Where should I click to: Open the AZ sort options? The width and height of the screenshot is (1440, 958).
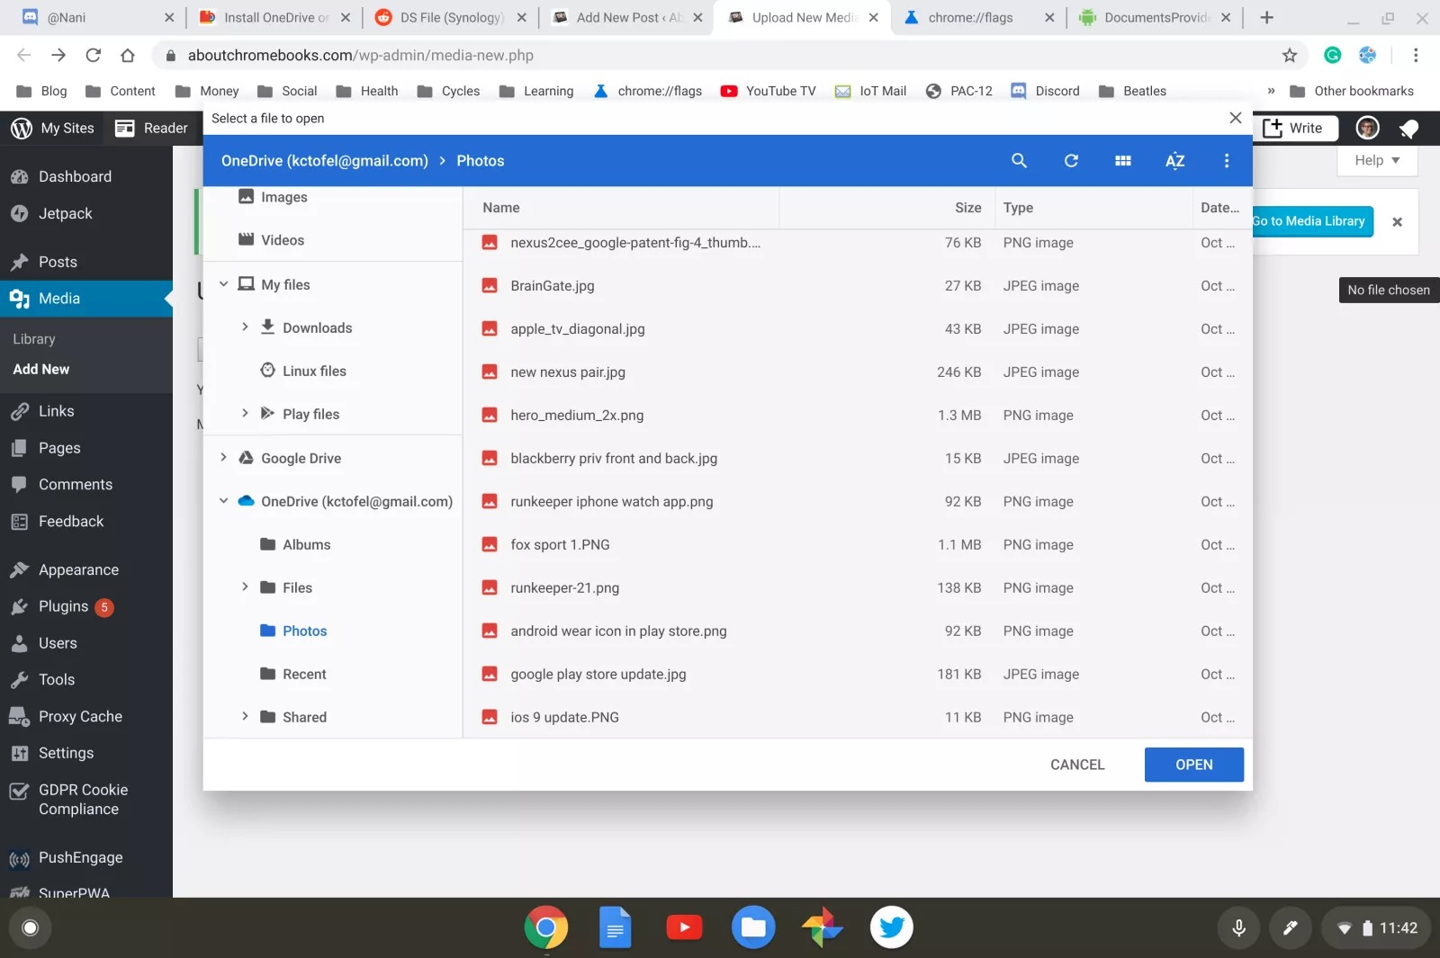1174,161
